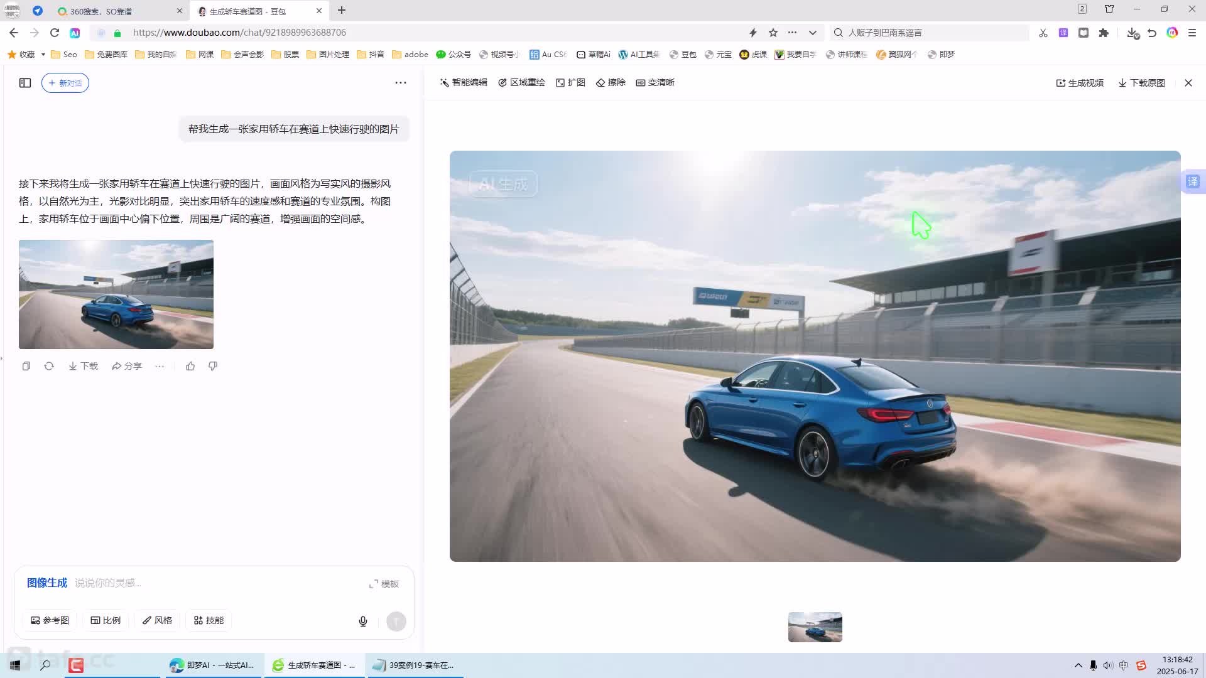Switch to the 360搜索 browser tab
Viewport: 1206px width, 678px height.
pos(100,11)
